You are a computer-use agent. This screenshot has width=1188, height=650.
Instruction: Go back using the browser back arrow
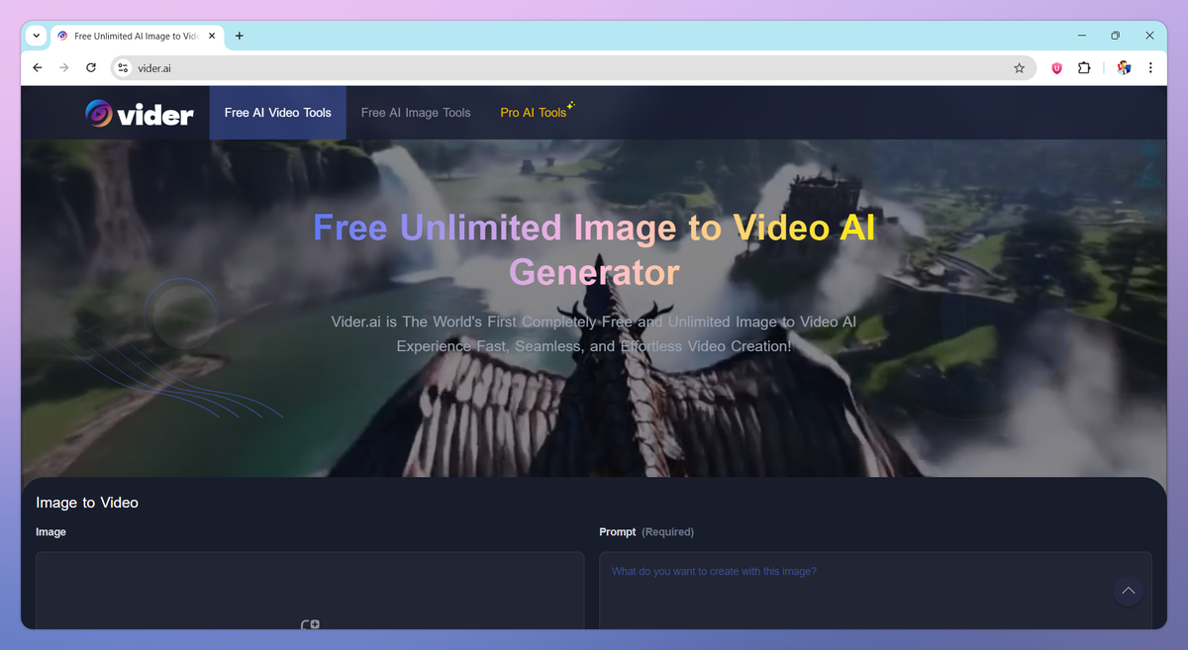click(38, 68)
